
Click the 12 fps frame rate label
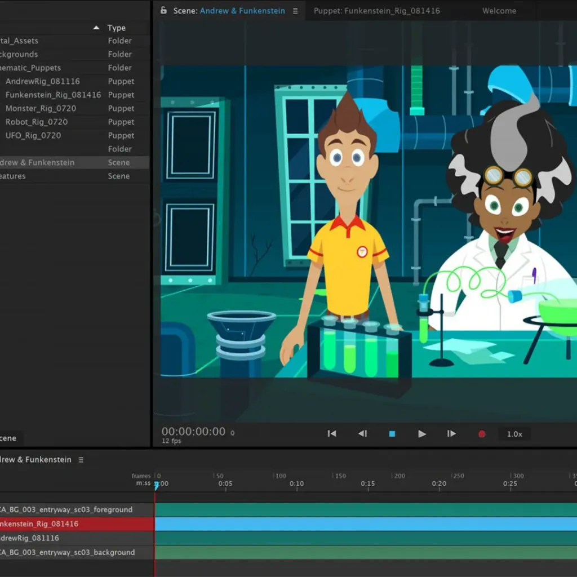[x=171, y=441]
